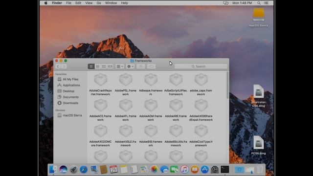Open Calendar from the Dock

[x=113, y=170]
